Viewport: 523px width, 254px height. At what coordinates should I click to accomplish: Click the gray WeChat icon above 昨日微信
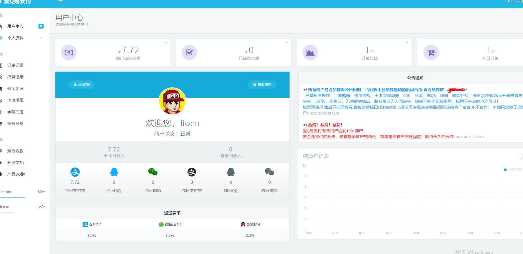point(269,172)
